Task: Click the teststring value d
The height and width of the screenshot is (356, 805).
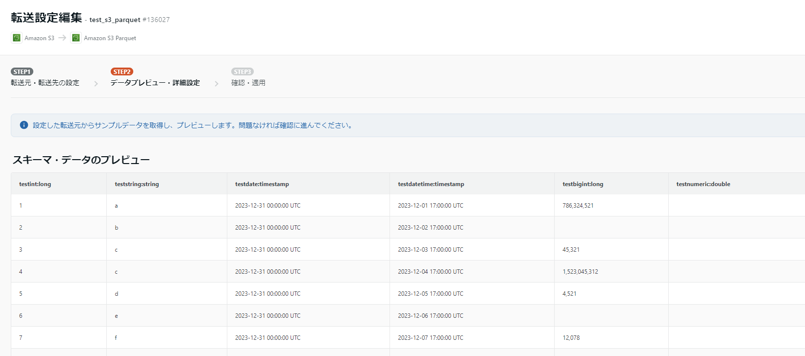Action: 116,294
